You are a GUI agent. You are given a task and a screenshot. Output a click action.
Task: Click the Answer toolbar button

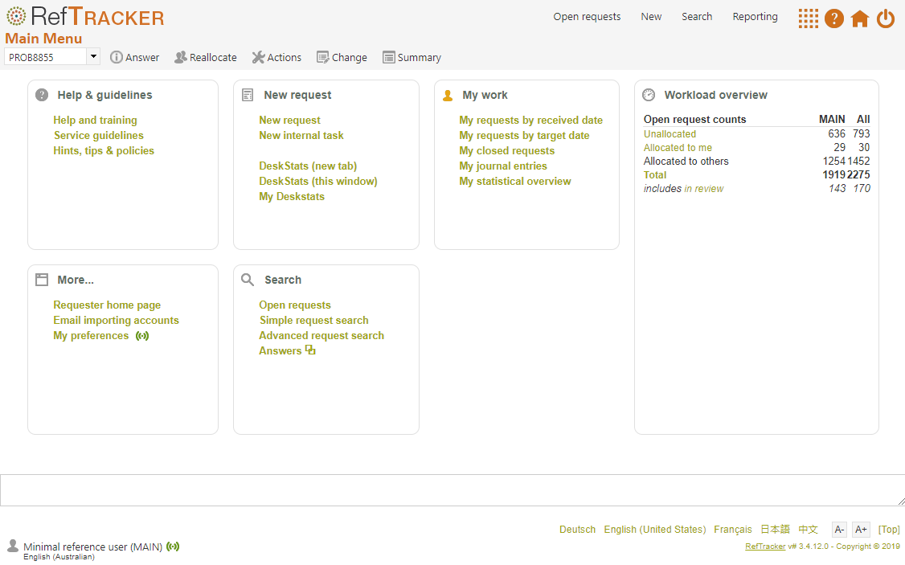pyautogui.click(x=134, y=57)
